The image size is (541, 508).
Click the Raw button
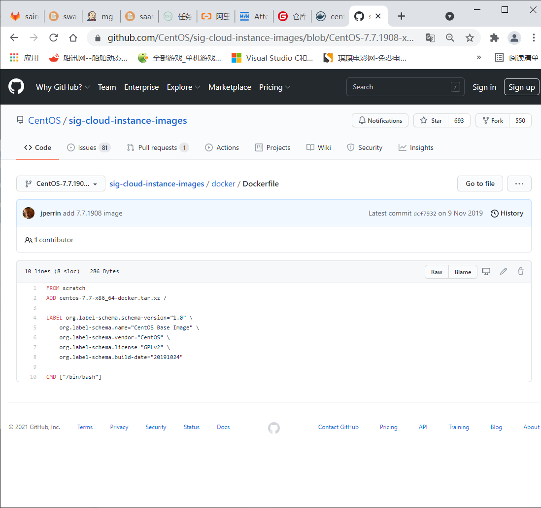point(437,272)
